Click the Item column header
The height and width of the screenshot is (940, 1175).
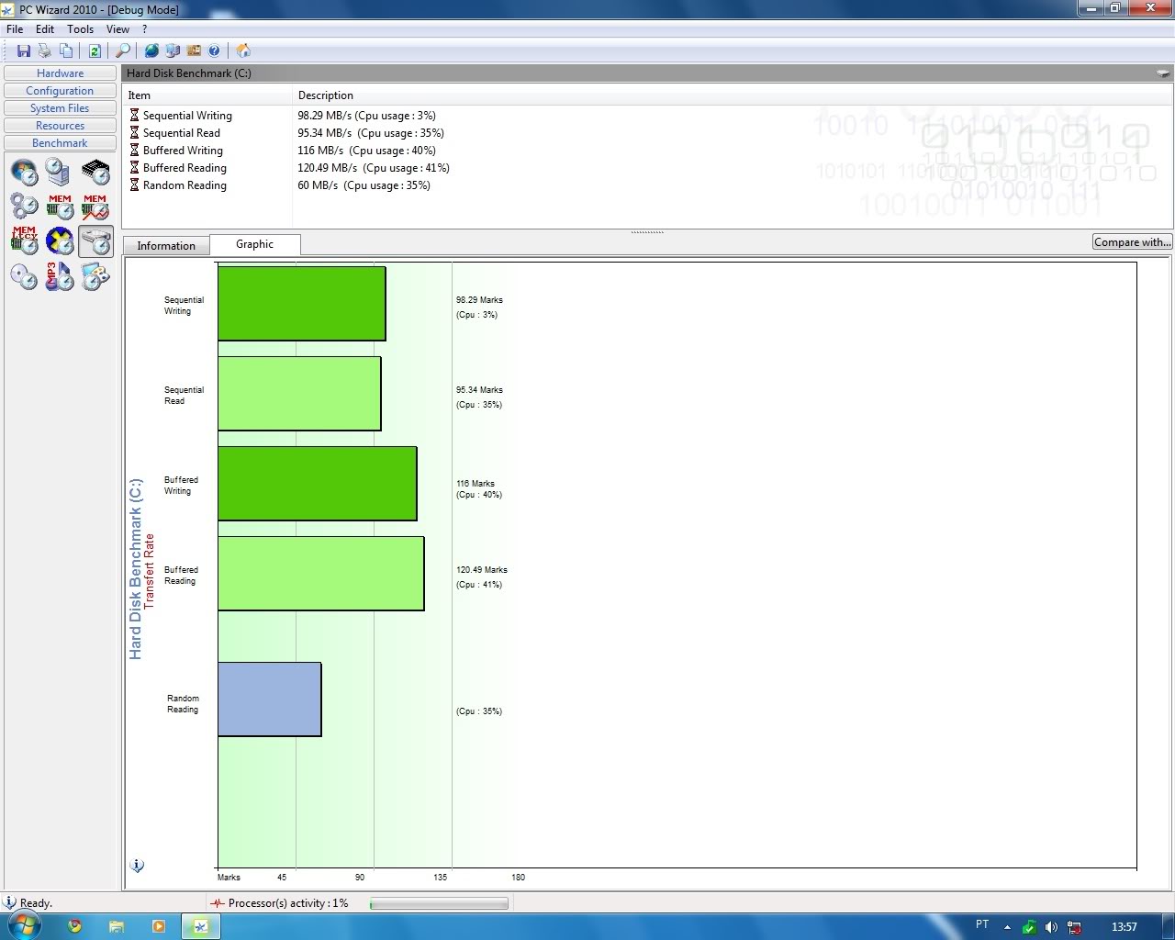click(x=207, y=95)
